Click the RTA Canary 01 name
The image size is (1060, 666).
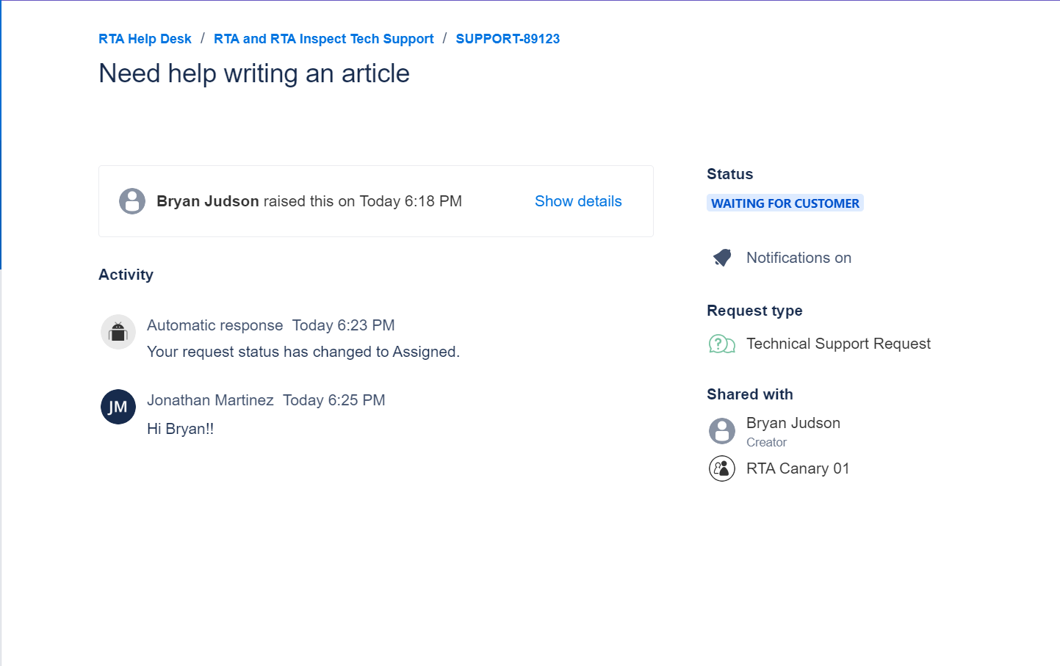pos(798,468)
